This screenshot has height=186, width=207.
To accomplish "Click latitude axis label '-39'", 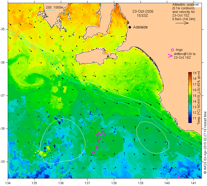I will click(2, 162).
